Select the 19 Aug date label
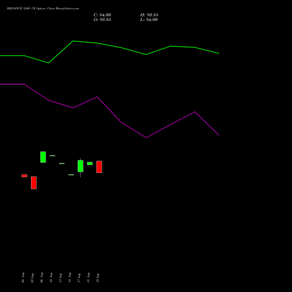Screen dimensions: 292x292 coord(98,277)
